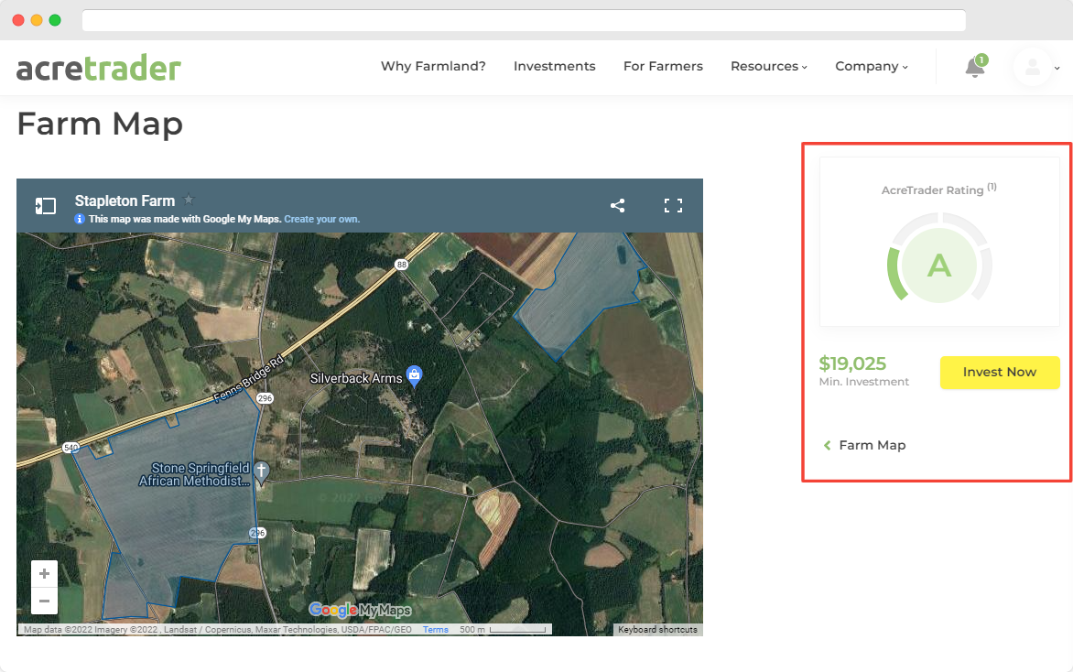Open the profile chevron next to avatar
The image size is (1073, 672).
[x=1057, y=69]
